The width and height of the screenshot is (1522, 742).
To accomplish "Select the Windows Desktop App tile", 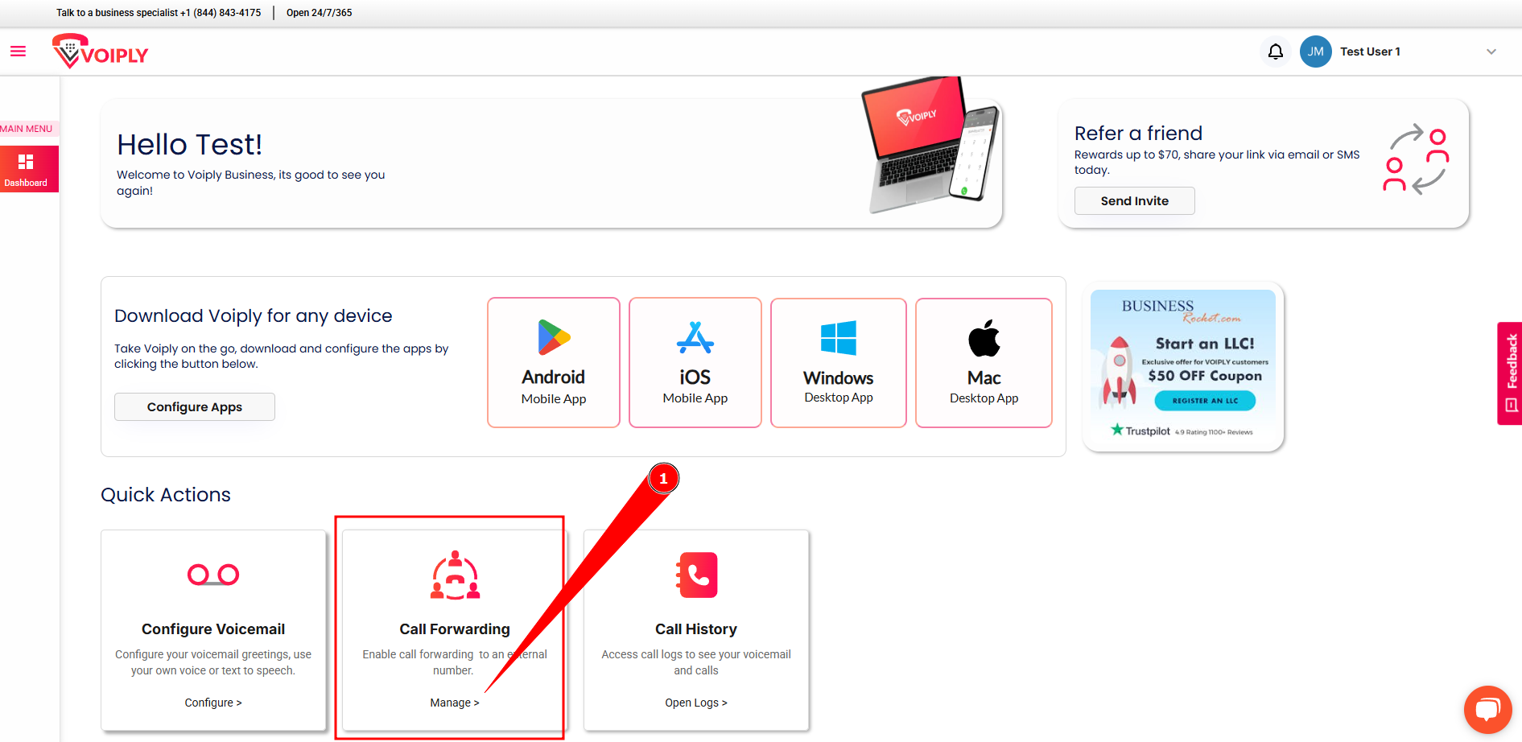I will [839, 362].
